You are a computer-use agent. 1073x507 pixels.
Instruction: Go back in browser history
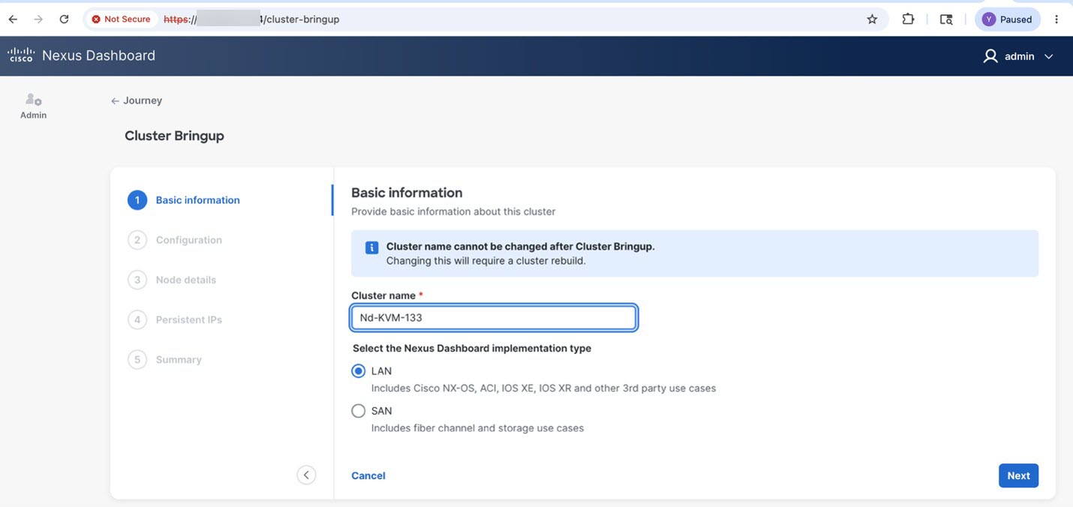pyautogui.click(x=13, y=19)
